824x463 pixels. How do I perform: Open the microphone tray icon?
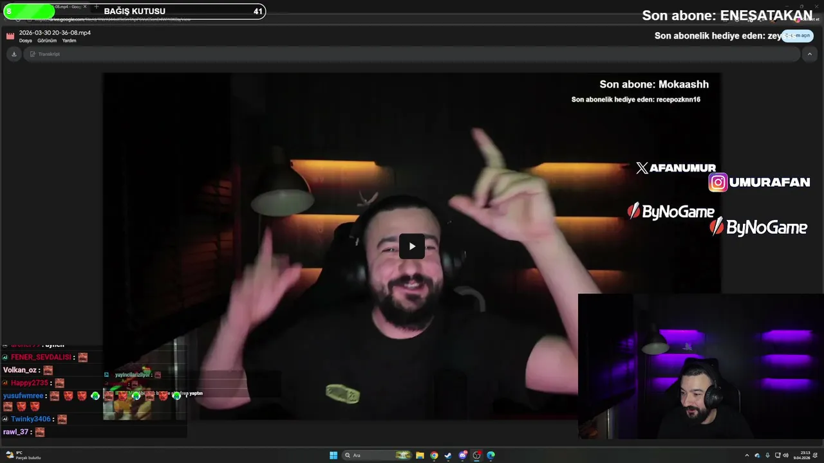[767, 455]
